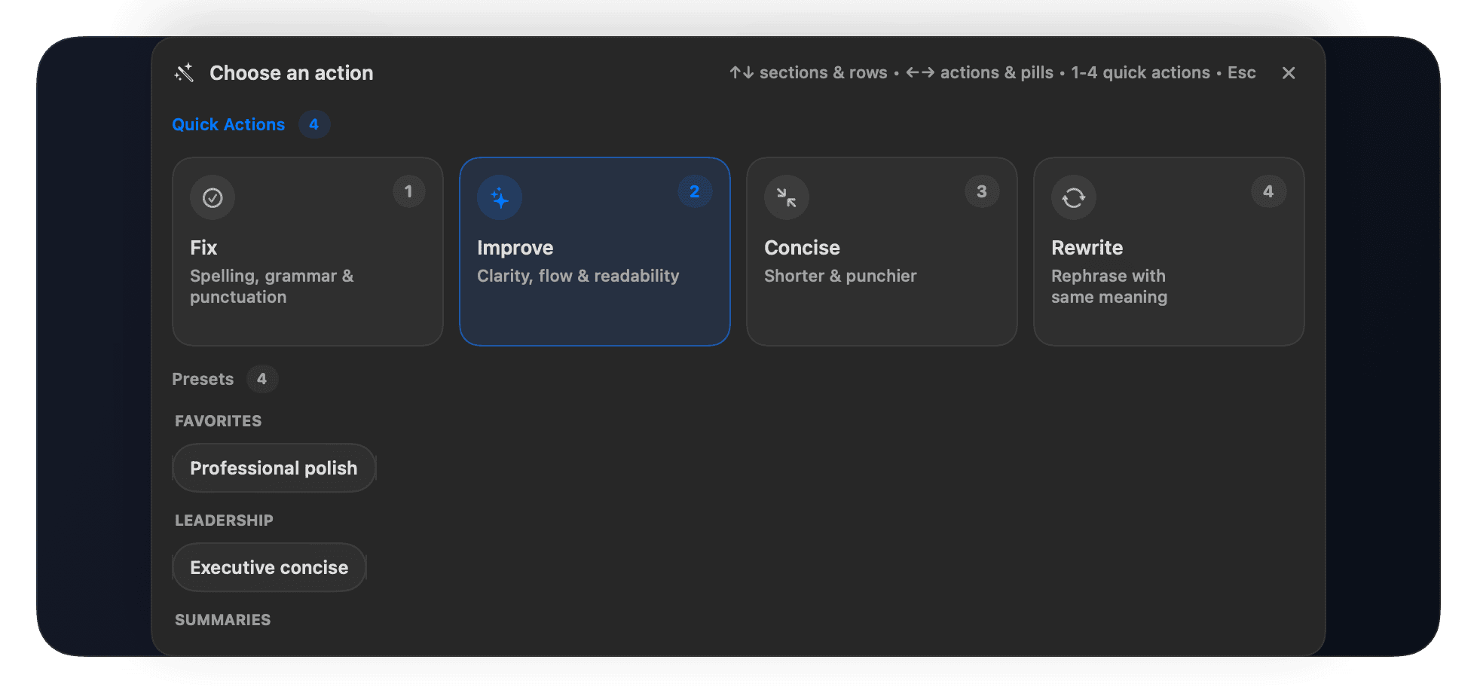Viewport: 1477px width, 693px height.
Task: Click the sparkle icon on the Improve card
Action: pyautogui.click(x=499, y=197)
